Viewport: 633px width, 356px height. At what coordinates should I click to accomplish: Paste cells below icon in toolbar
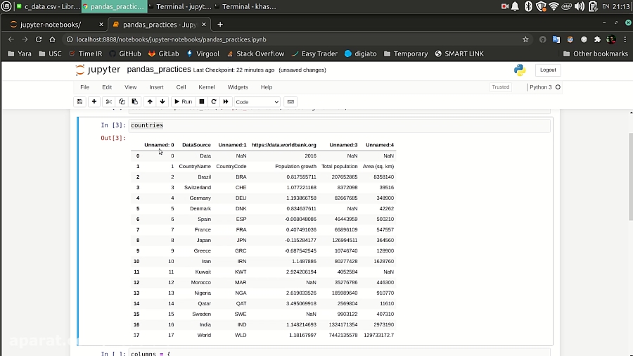[134, 102]
